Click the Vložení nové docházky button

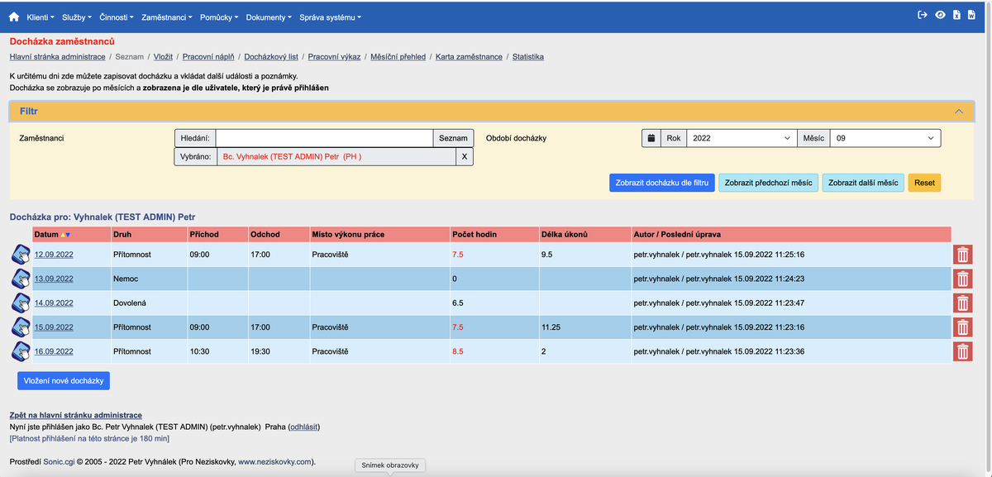[64, 379]
